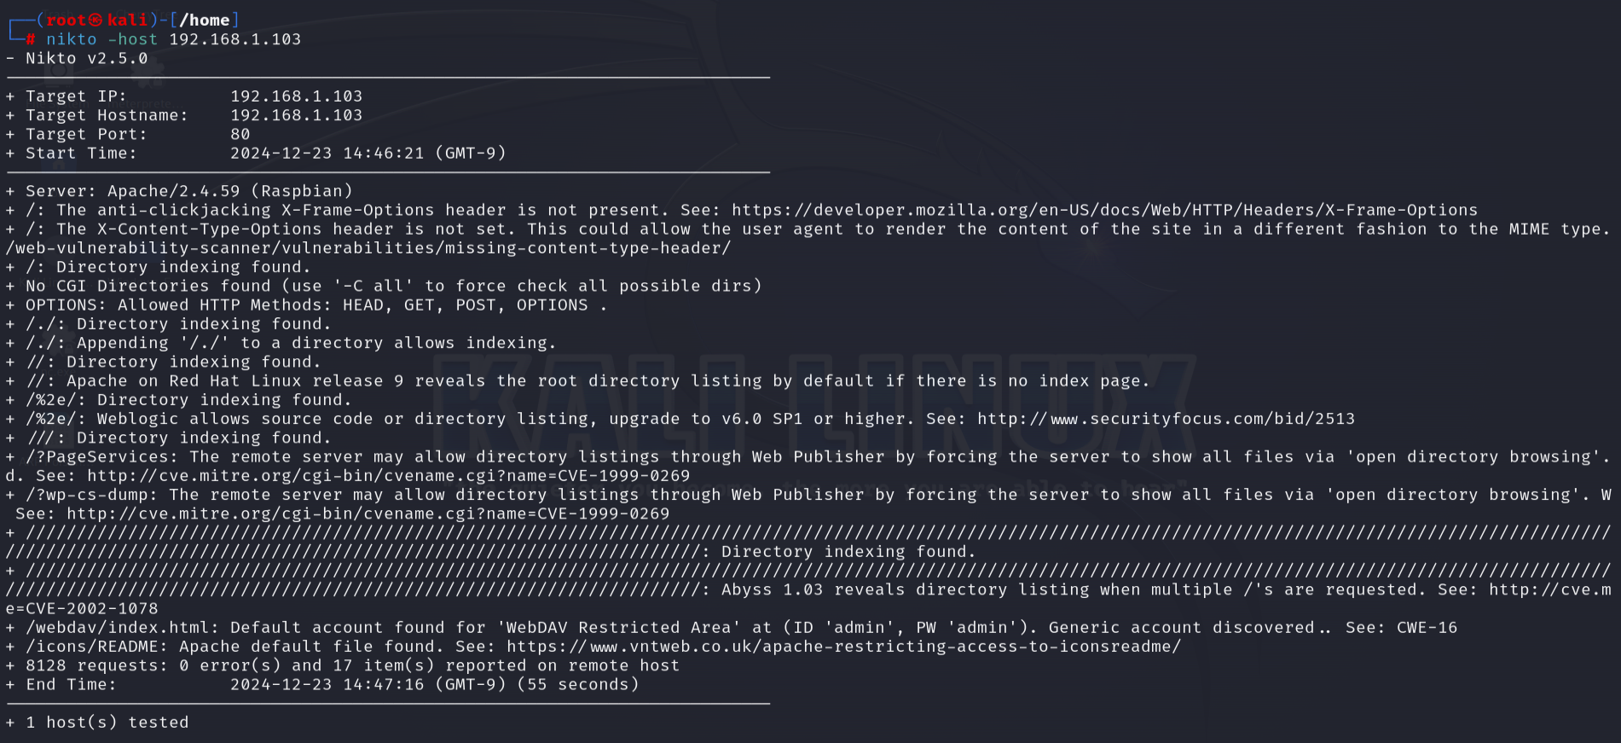Click the nikto command in the prompt
1621x743 pixels.
click(x=72, y=39)
